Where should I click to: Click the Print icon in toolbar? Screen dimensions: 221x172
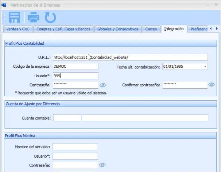[33, 17]
